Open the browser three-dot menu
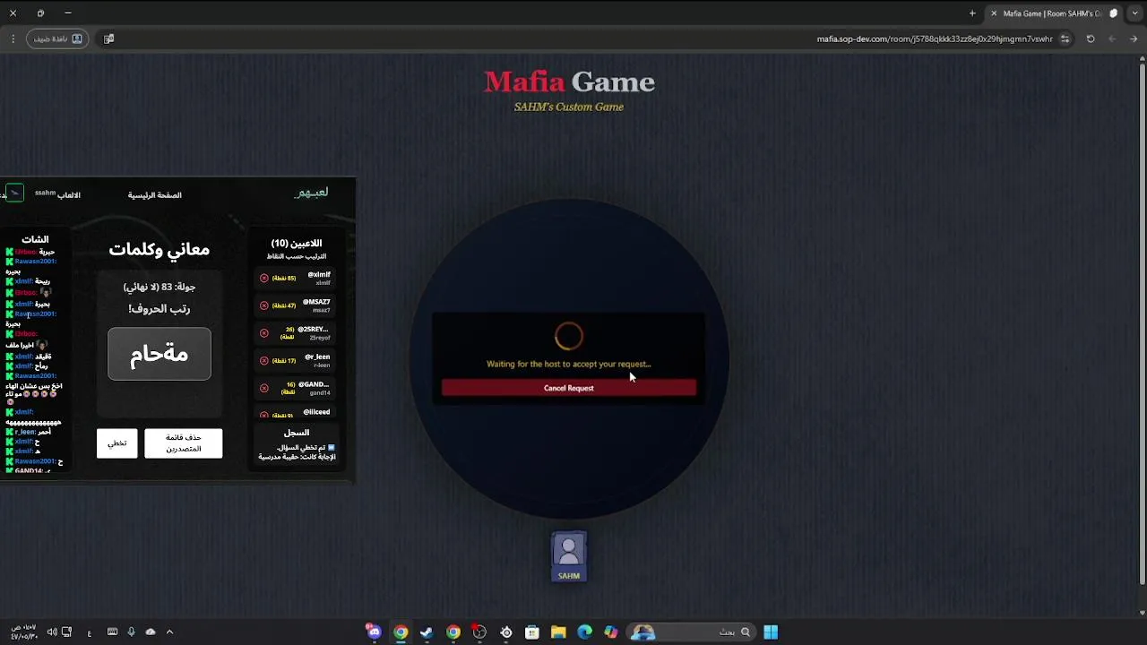Viewport: 1147px width, 645px height. (x=13, y=39)
